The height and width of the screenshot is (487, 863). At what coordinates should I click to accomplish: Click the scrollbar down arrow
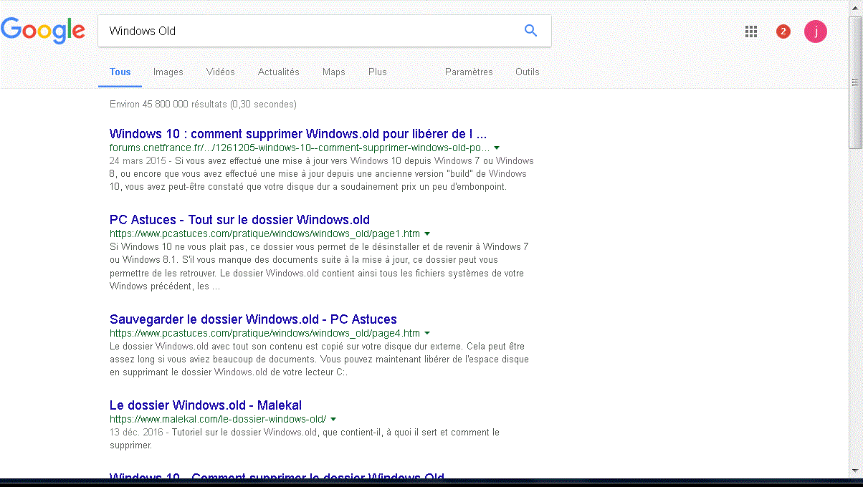click(855, 470)
